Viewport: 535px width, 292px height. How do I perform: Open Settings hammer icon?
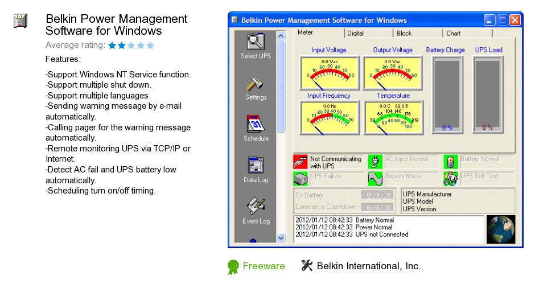tap(255, 84)
